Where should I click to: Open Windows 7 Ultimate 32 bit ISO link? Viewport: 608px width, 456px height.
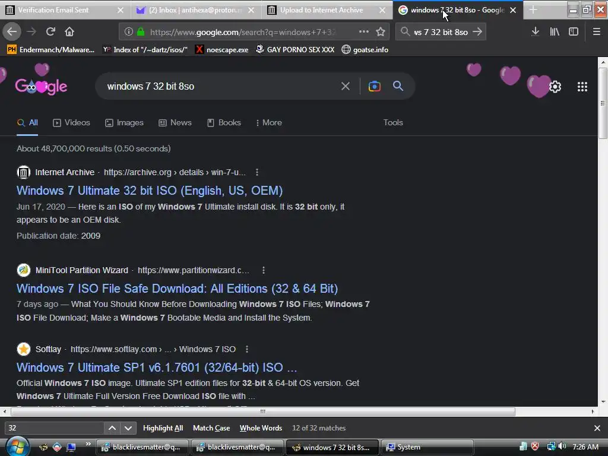click(149, 191)
